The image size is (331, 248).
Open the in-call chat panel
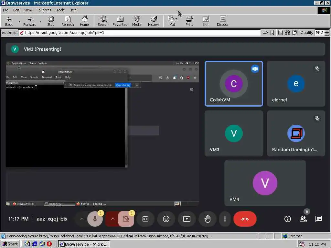[x=319, y=219]
